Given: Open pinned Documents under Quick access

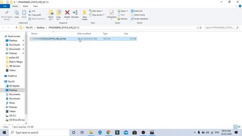Looking at the screenshot, I should (x=15, y=49).
